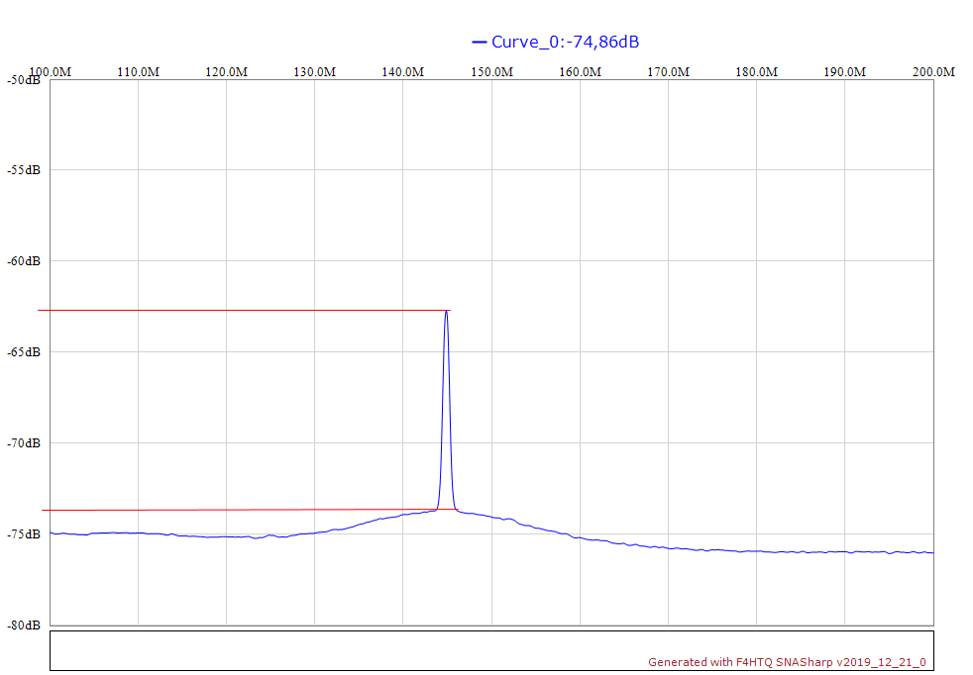Click the -75dB axis label
973x675 pixels.
pyautogui.click(x=23, y=534)
